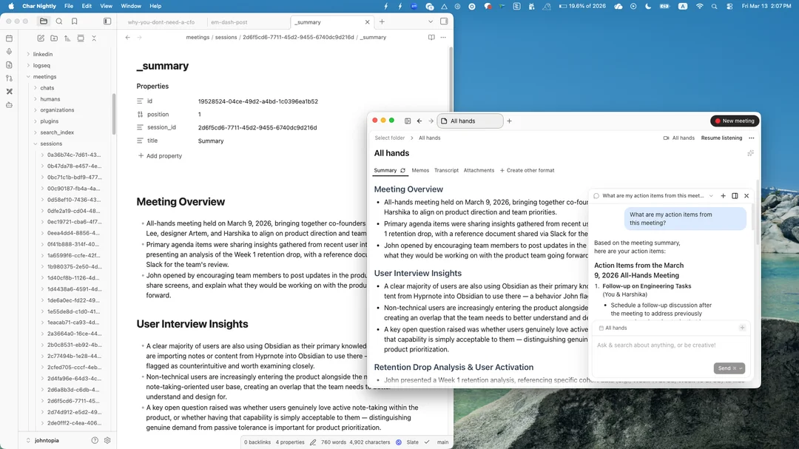This screenshot has height=449, width=799.
Task: Expand the organizations folder
Action: point(35,110)
